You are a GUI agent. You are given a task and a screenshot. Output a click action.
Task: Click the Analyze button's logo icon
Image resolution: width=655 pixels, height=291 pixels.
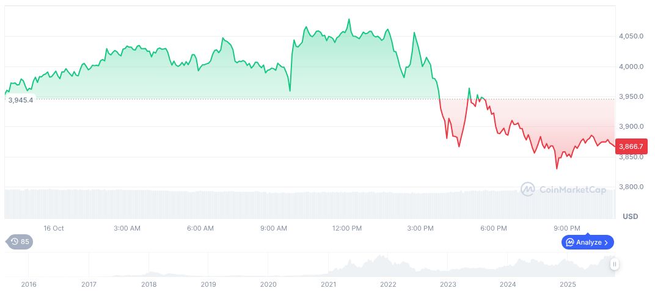570,242
